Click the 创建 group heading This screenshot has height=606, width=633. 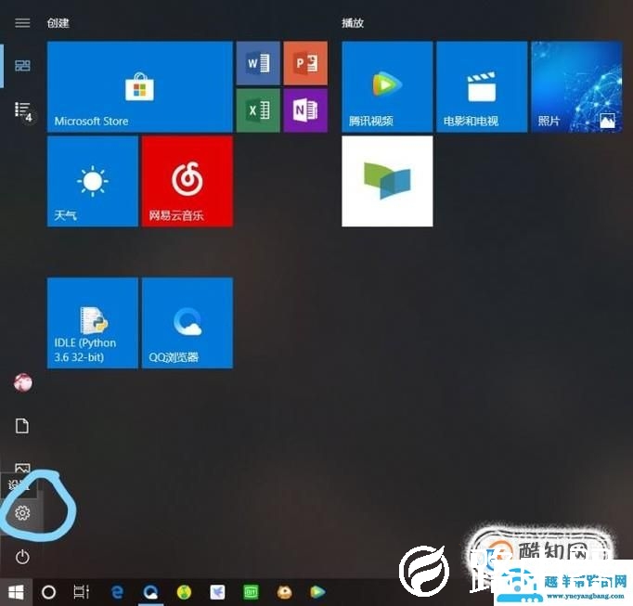(58, 23)
